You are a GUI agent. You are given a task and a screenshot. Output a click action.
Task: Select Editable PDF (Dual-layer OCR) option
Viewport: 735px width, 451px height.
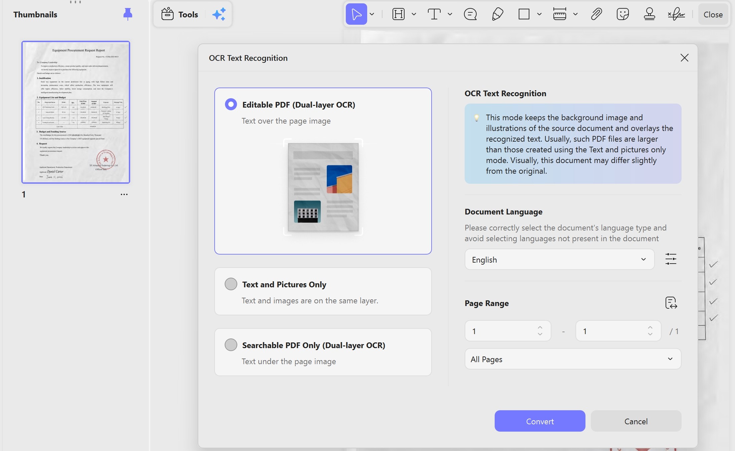pos(323,171)
